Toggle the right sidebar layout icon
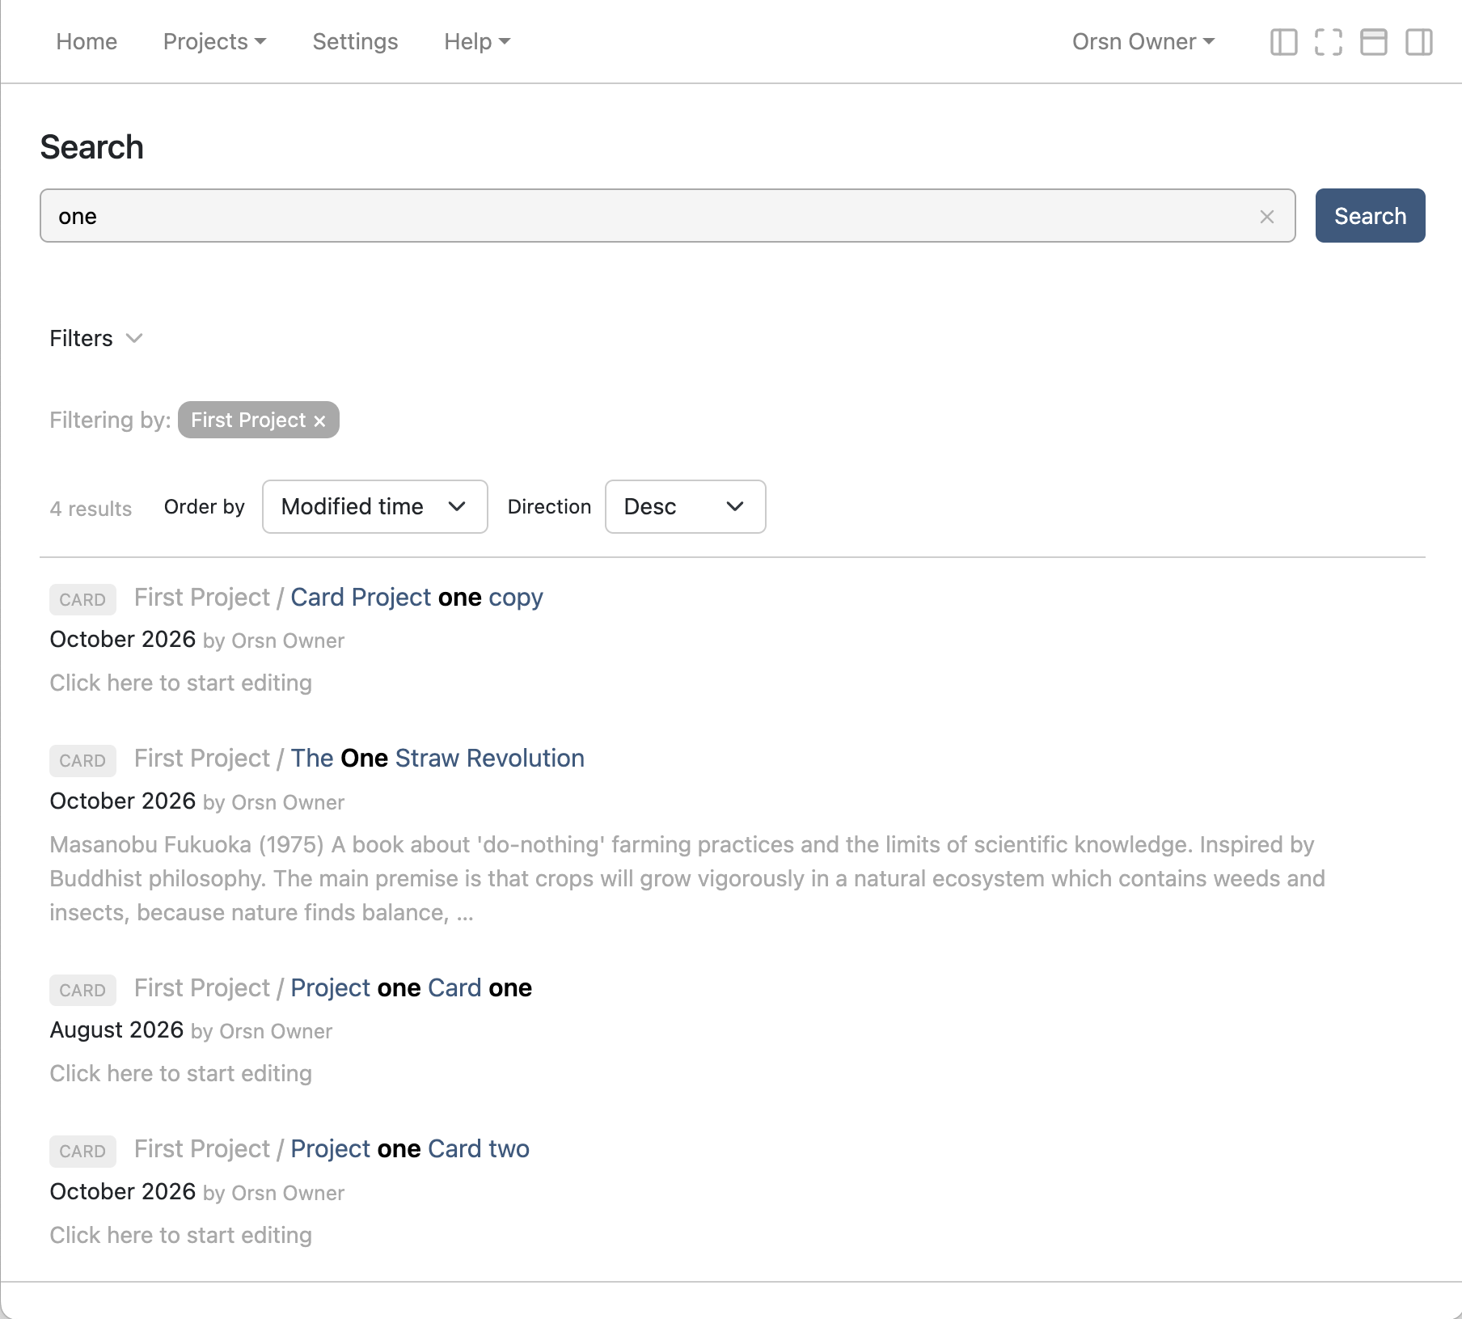1462x1319 pixels. [1419, 42]
